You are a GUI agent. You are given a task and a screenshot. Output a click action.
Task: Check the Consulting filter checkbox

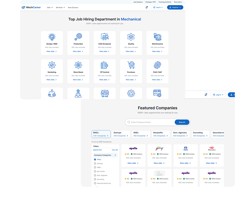(x=95, y=179)
